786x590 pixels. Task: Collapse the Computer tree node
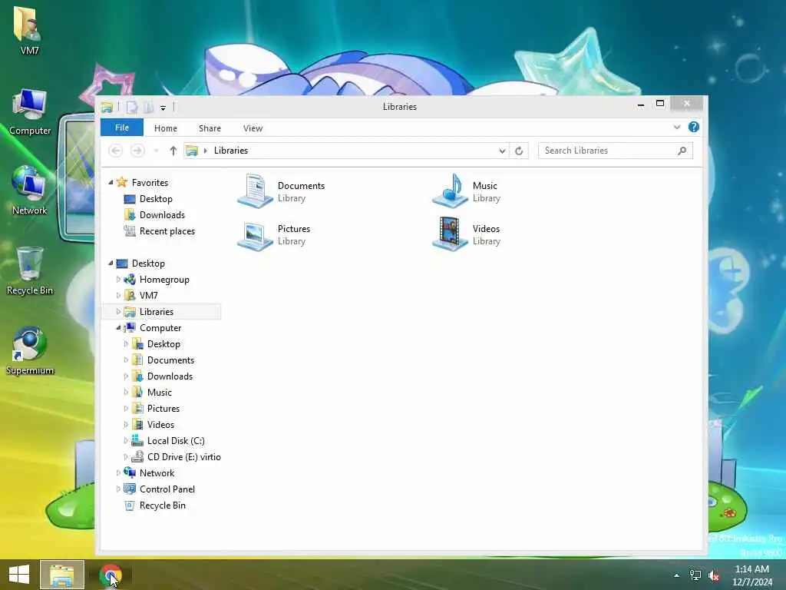(119, 327)
